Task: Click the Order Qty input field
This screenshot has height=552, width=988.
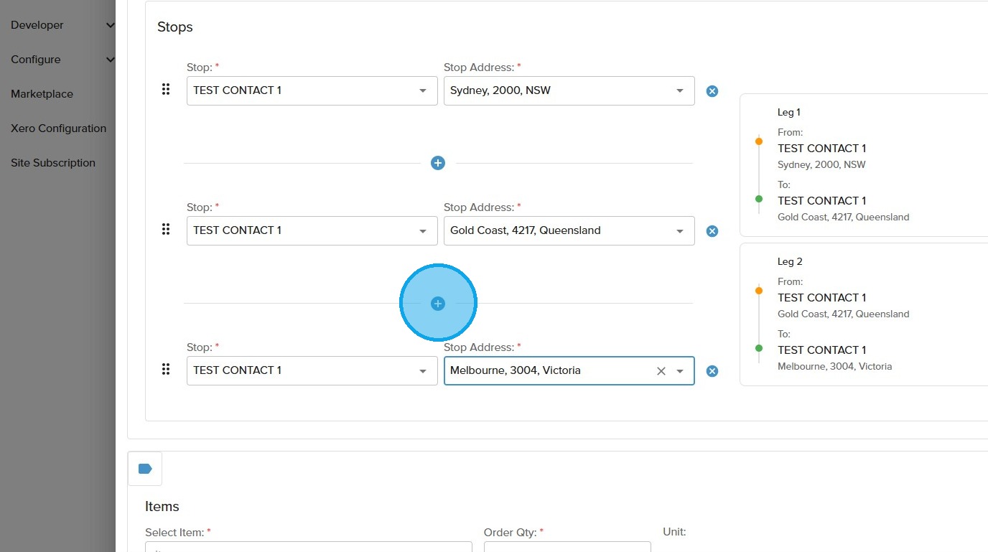Action: pos(567,547)
